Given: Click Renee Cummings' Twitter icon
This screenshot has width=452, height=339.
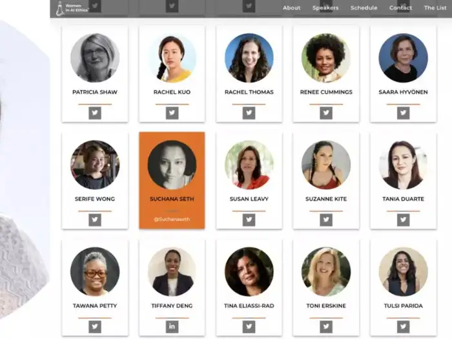Looking at the screenshot, I should [326, 113].
